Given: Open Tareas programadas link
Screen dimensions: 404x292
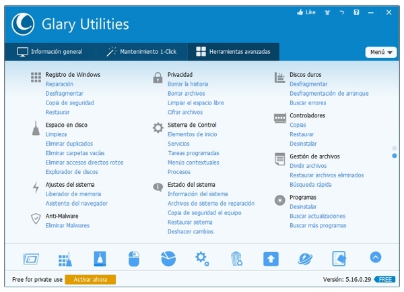Looking at the screenshot, I should click(193, 153).
